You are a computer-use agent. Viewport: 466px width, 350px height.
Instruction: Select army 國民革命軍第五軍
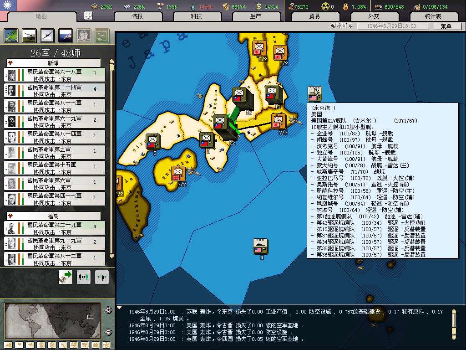point(55,152)
